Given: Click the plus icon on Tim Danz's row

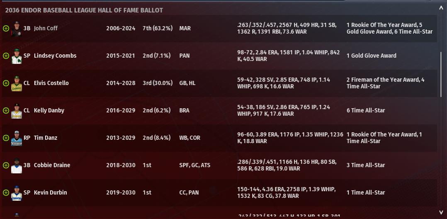Looking at the screenshot, I should pyautogui.click(x=6, y=138).
